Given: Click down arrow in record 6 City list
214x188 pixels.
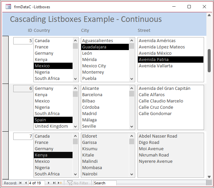Looking at the screenshot, I should (132, 127).
